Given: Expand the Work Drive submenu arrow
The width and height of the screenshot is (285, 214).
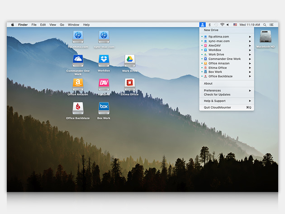Looking at the screenshot, I should [x=250, y=55].
